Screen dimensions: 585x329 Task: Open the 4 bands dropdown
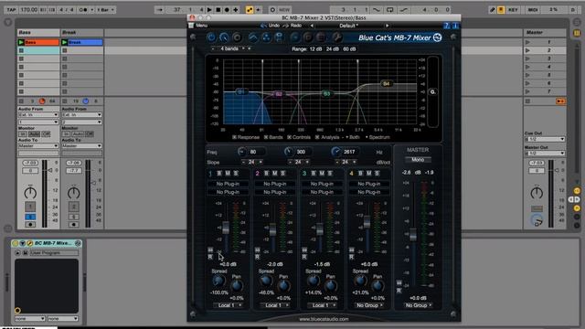point(232,48)
